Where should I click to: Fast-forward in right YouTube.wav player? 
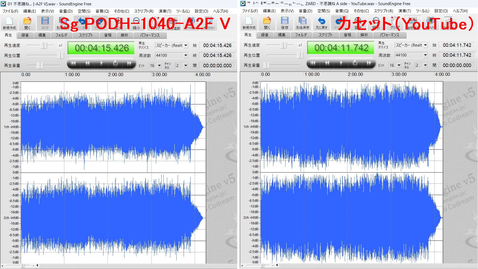pos(369,63)
